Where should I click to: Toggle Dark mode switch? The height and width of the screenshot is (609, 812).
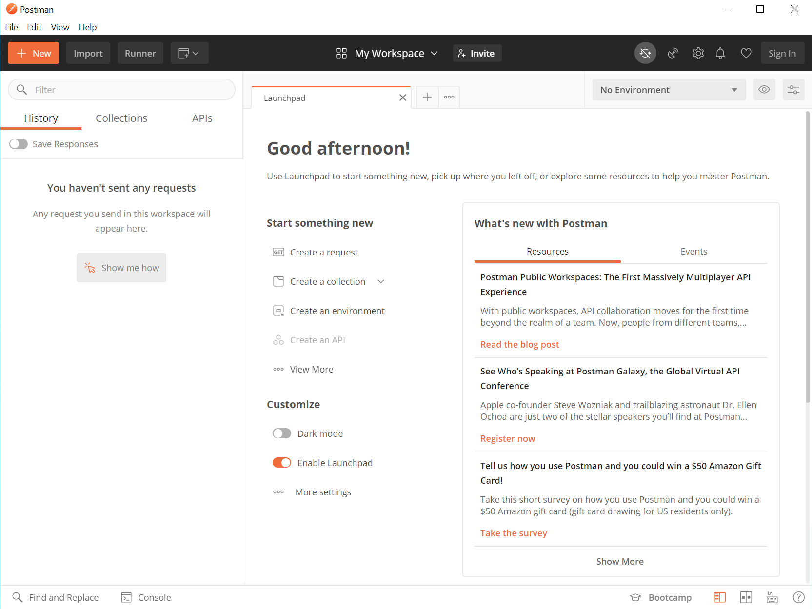point(282,433)
